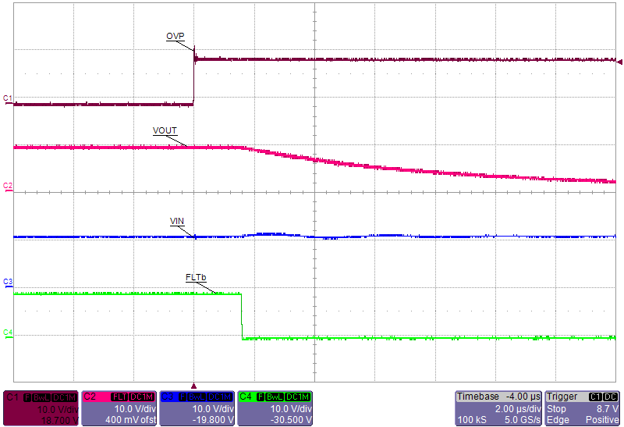This screenshot has height=427, width=624.
Task: Select the VIN trace label
Action: coord(177,222)
